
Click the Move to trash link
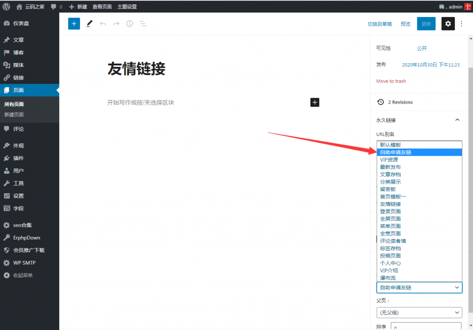pyautogui.click(x=391, y=81)
